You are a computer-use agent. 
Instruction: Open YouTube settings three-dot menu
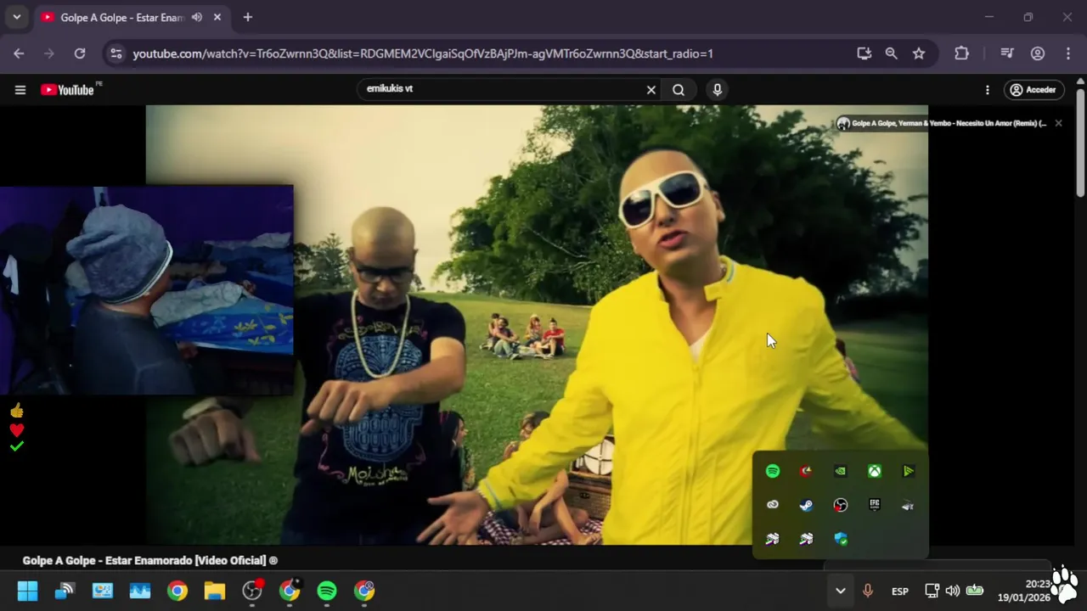pos(987,90)
